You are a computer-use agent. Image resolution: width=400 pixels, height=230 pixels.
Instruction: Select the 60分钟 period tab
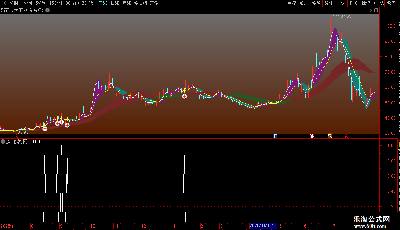pyautogui.click(x=88, y=3)
